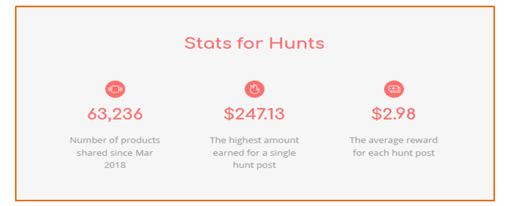Click the dollar sign in $247.13

tap(229, 114)
